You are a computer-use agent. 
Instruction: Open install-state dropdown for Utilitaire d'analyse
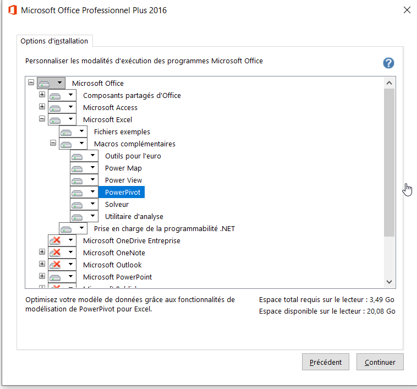click(84, 216)
